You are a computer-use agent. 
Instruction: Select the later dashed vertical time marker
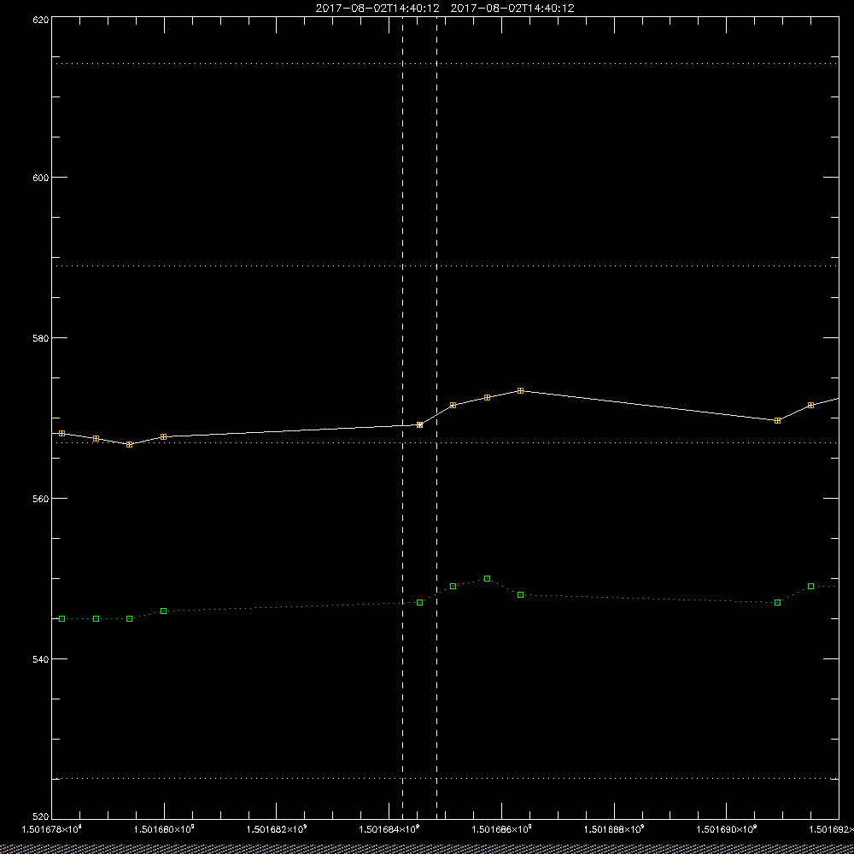pyautogui.click(x=436, y=417)
